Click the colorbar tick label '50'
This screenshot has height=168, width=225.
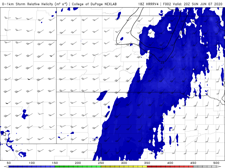(x=9, y=163)
